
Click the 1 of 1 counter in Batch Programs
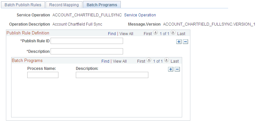pyautogui.click(x=158, y=61)
